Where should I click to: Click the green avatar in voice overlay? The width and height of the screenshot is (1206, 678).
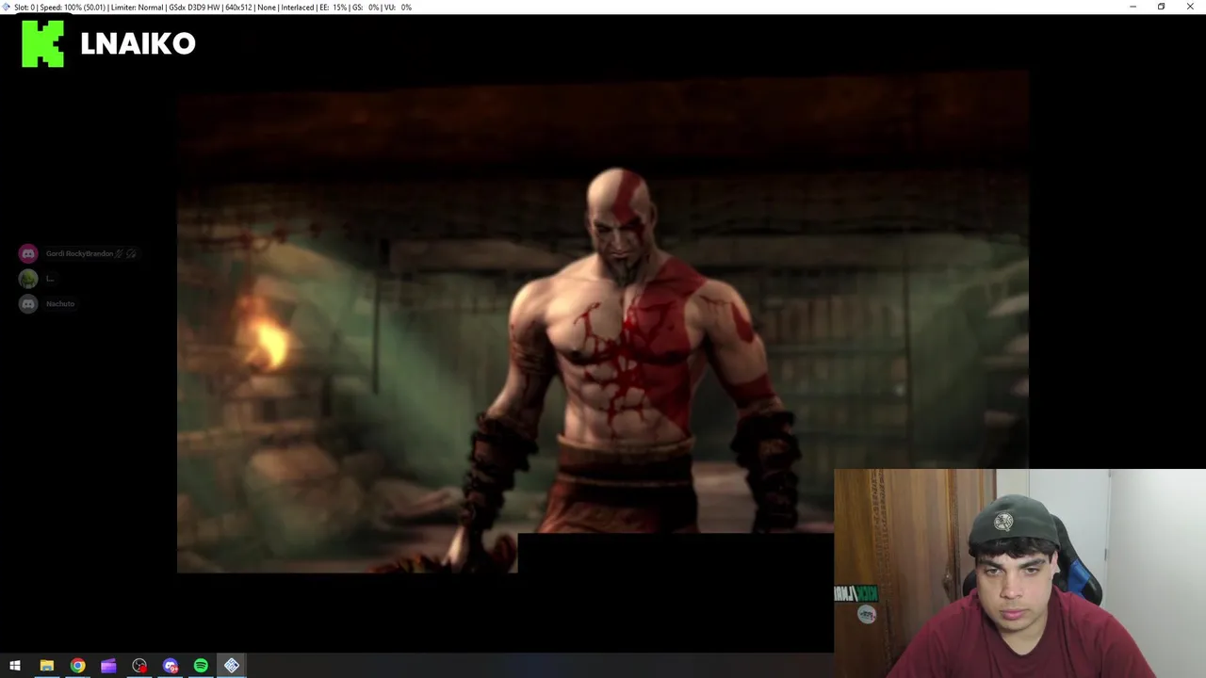[28, 279]
